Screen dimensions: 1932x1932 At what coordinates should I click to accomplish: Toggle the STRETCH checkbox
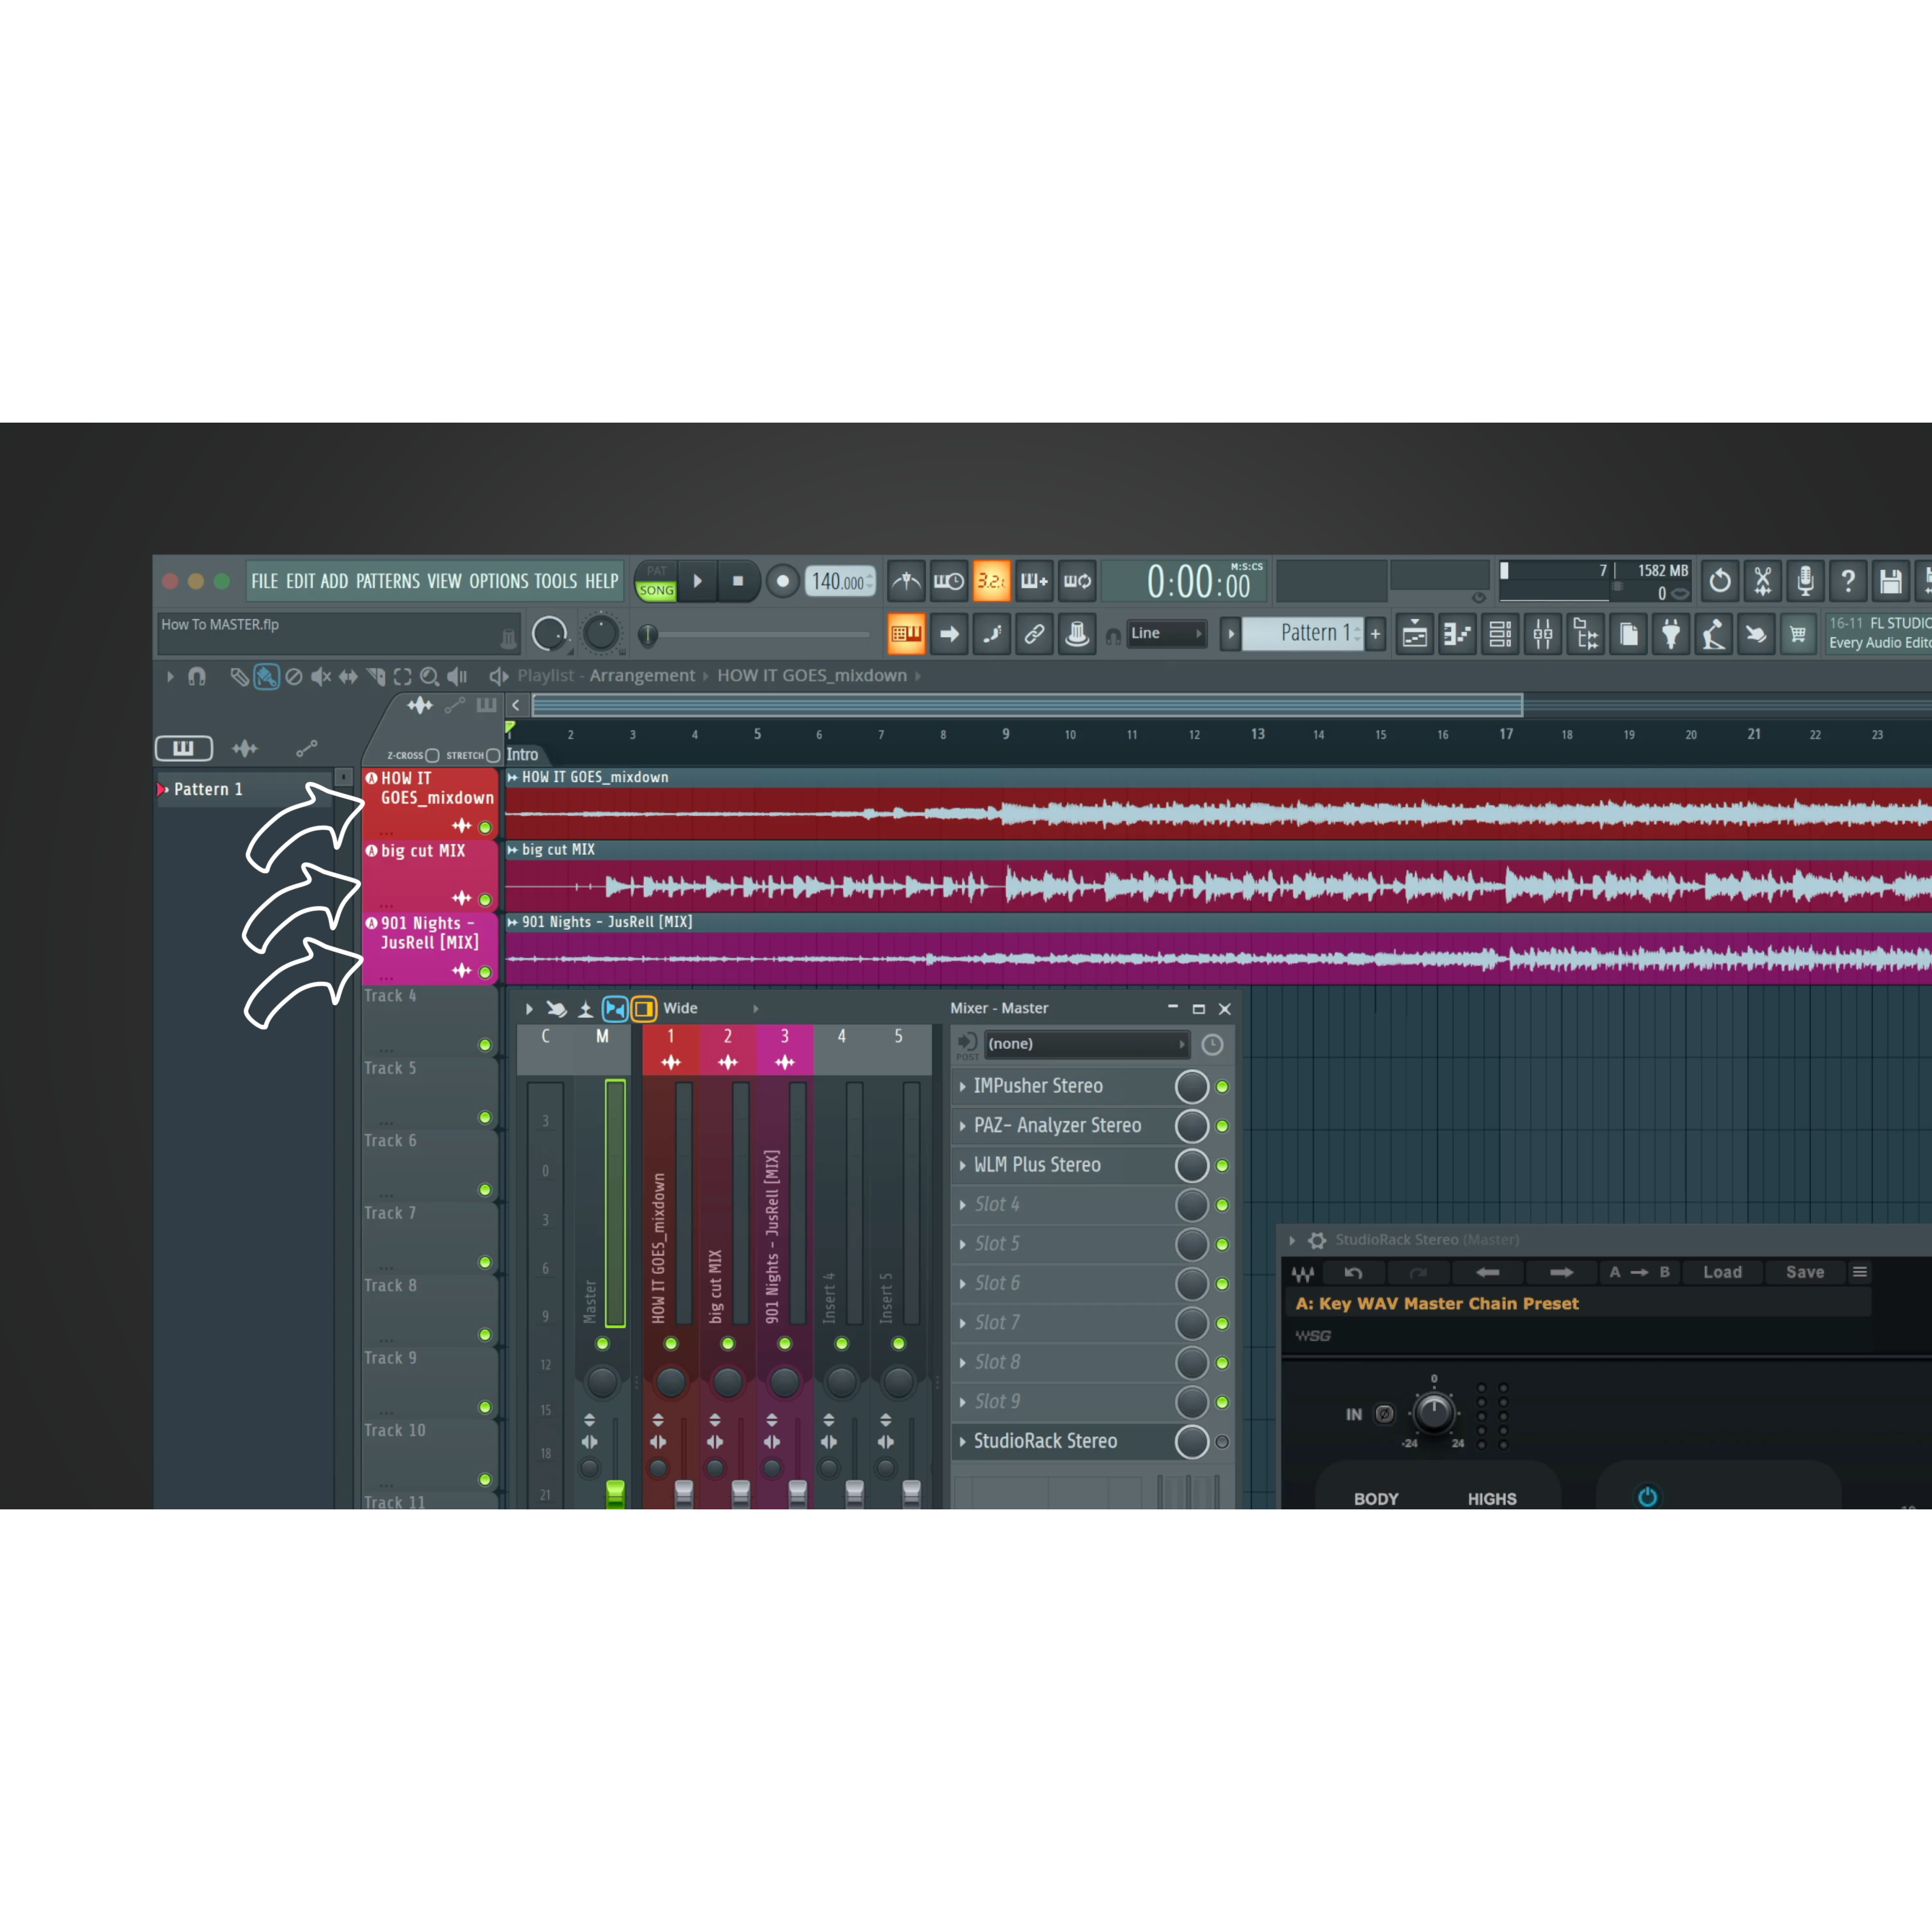click(493, 756)
